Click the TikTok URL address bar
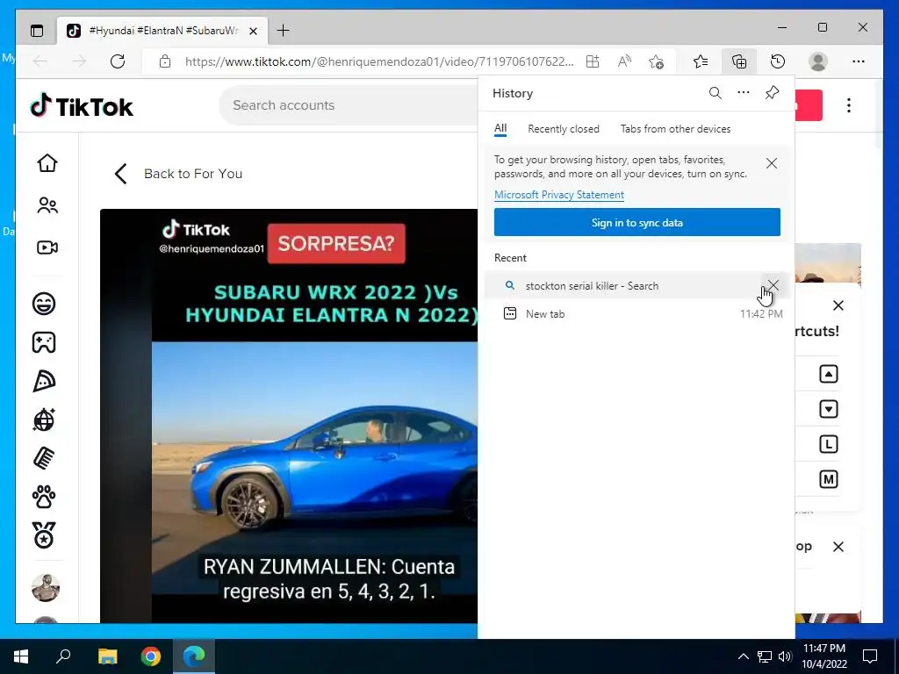 (x=378, y=61)
